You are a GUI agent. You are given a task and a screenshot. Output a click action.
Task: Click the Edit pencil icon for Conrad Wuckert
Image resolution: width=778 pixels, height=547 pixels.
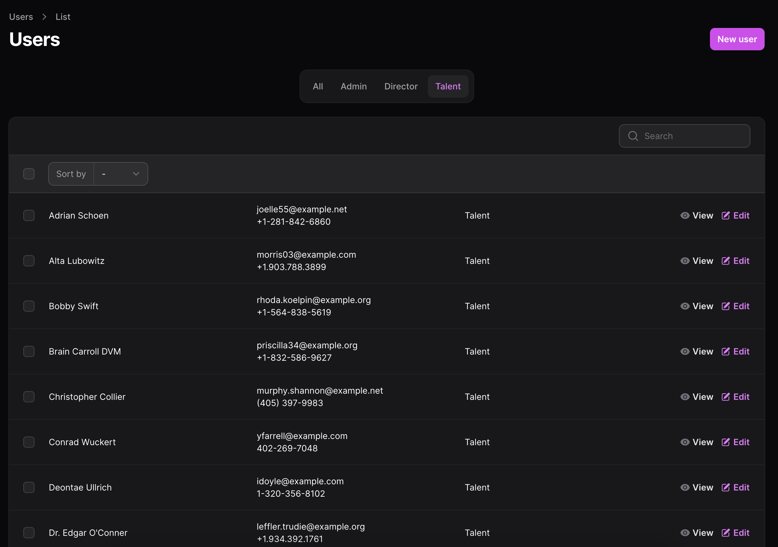(x=726, y=442)
